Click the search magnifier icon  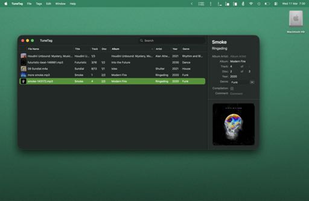click(141, 41)
